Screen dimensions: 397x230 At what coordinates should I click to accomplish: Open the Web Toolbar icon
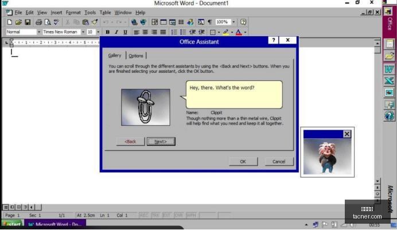(x=143, y=22)
